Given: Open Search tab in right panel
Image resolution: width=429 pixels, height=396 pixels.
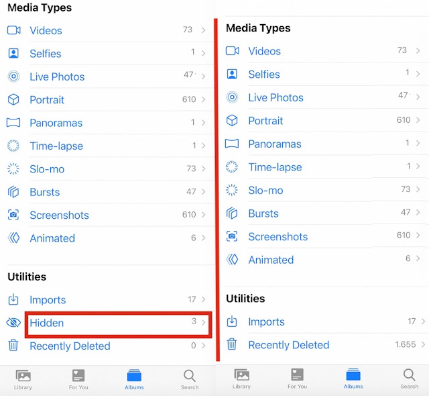Looking at the screenshot, I should [409, 379].
